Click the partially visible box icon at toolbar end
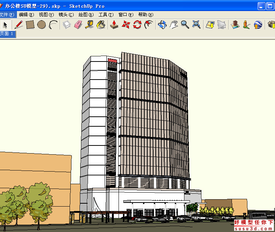This screenshot has height=232, width=275. tap(271, 25)
